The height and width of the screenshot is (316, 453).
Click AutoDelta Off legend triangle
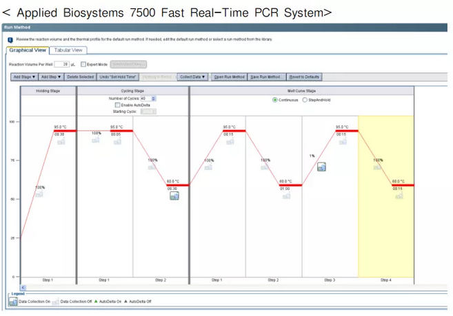(125, 302)
